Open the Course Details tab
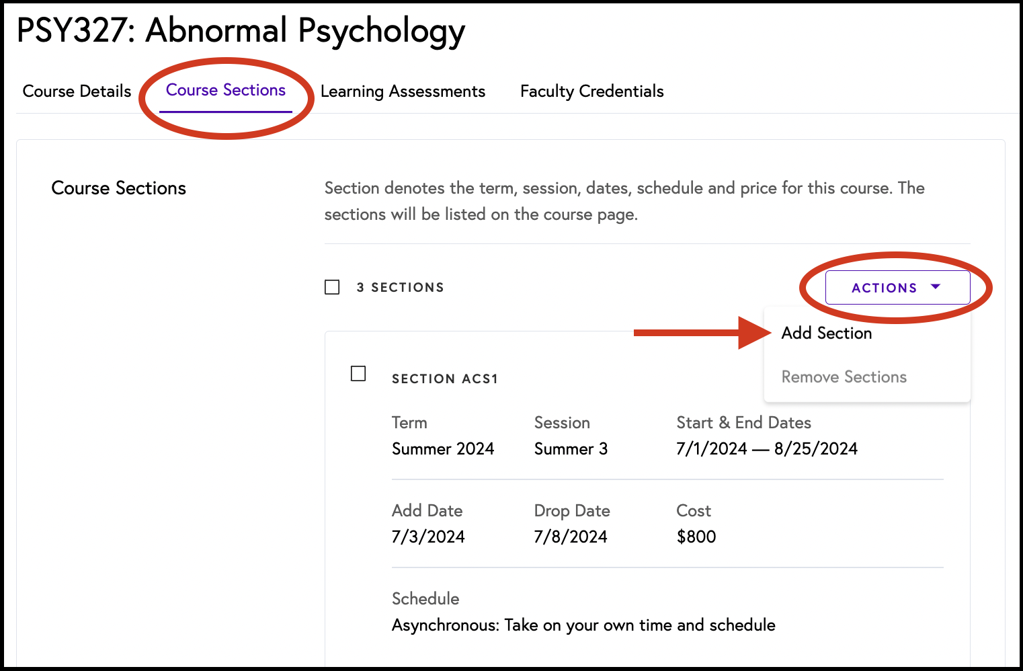The image size is (1023, 671). tap(77, 91)
